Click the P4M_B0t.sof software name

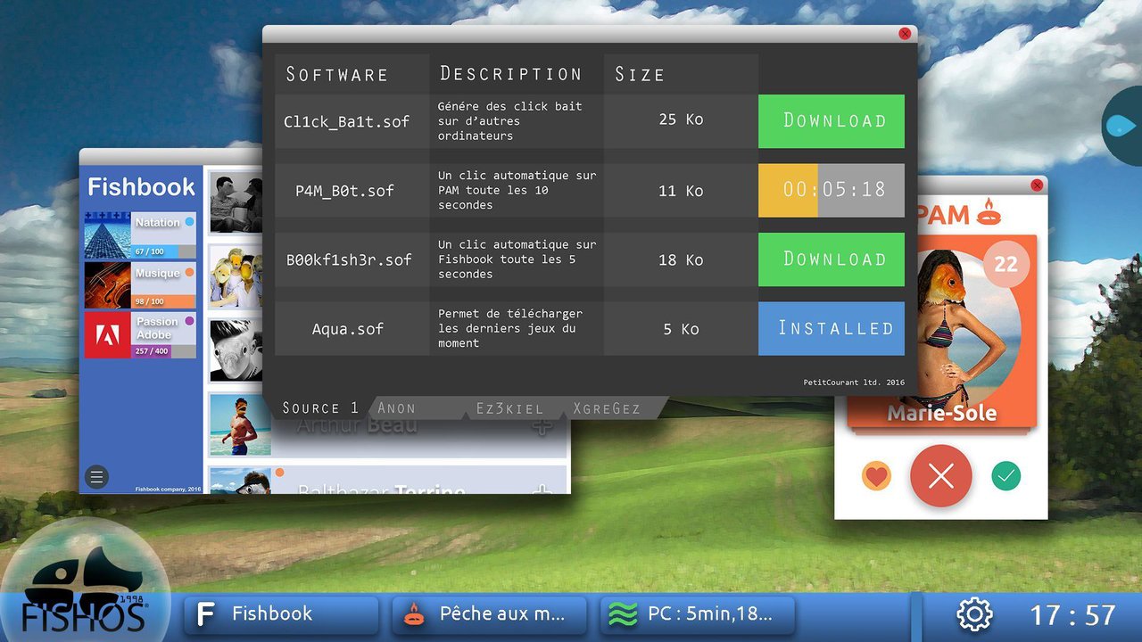[x=344, y=190]
